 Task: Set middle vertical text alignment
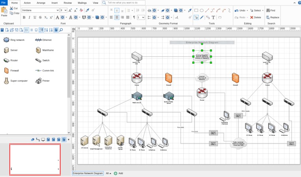coord(117,10)
